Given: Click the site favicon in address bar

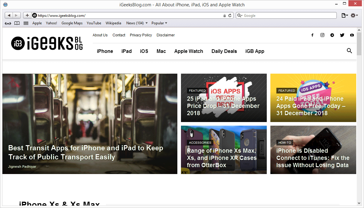Looking at the screenshot, I should click(34, 15).
